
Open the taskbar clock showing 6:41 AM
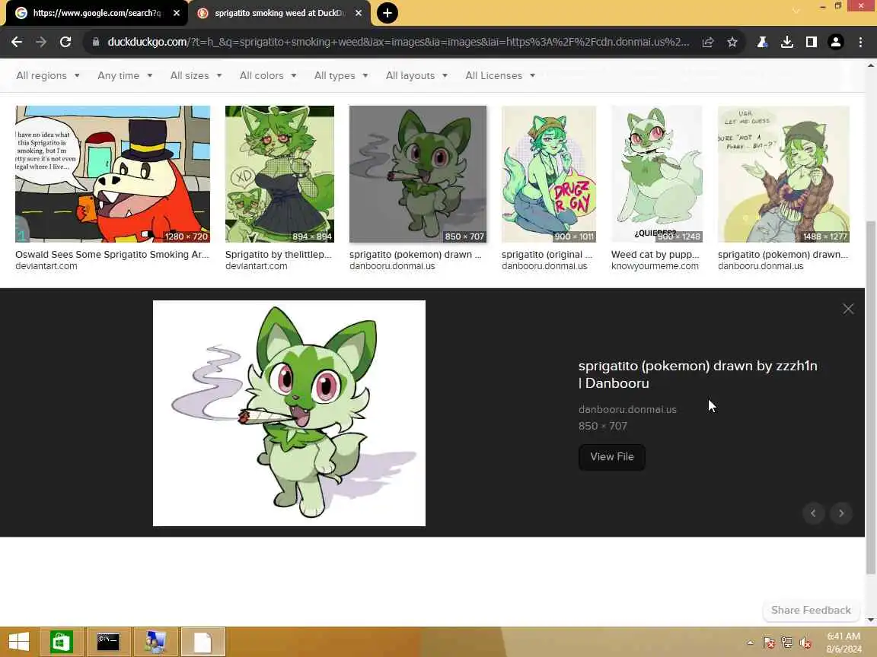[844, 643]
